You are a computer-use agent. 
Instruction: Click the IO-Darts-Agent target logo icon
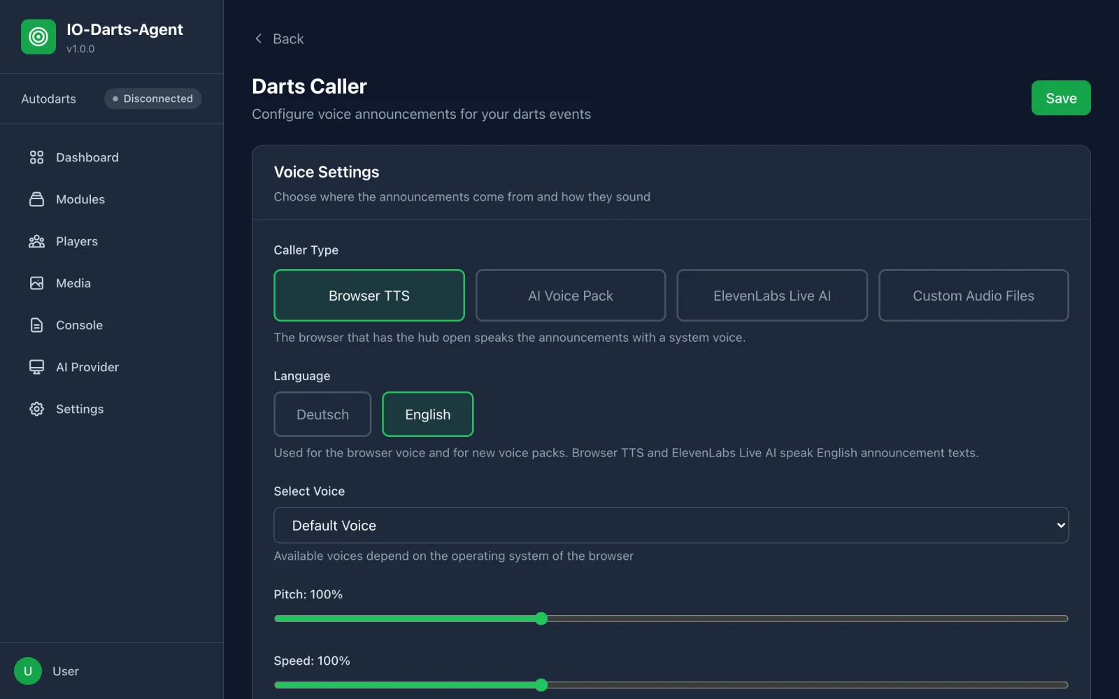click(38, 36)
